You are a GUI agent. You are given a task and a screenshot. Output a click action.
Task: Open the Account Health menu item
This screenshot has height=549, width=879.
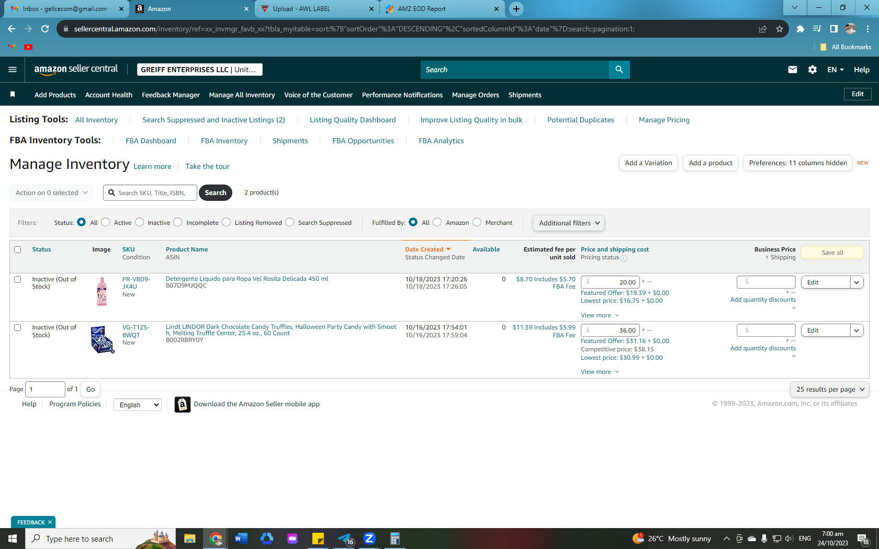(x=109, y=95)
